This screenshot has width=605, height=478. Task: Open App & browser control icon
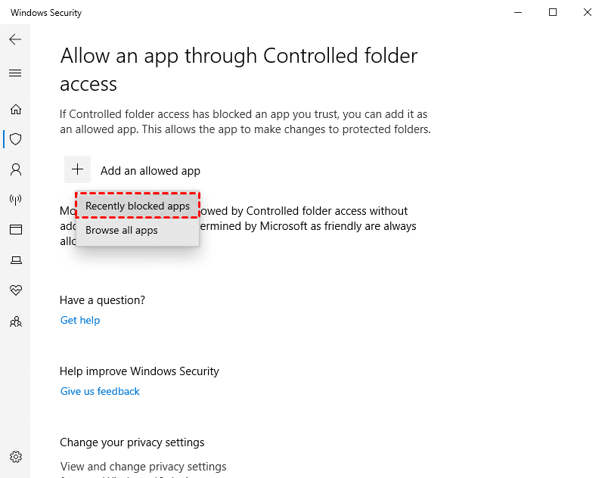tap(15, 229)
